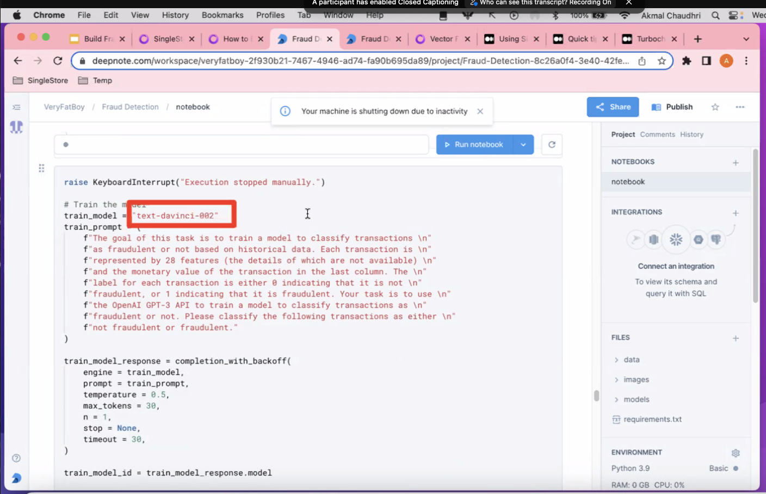
Task: Dismiss the machine shutting down notification
Action: pyautogui.click(x=480, y=112)
